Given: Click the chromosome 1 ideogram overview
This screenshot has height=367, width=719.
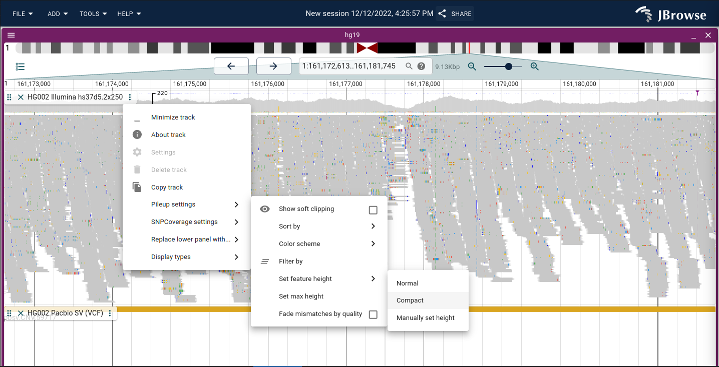Looking at the screenshot, I should coord(365,48).
